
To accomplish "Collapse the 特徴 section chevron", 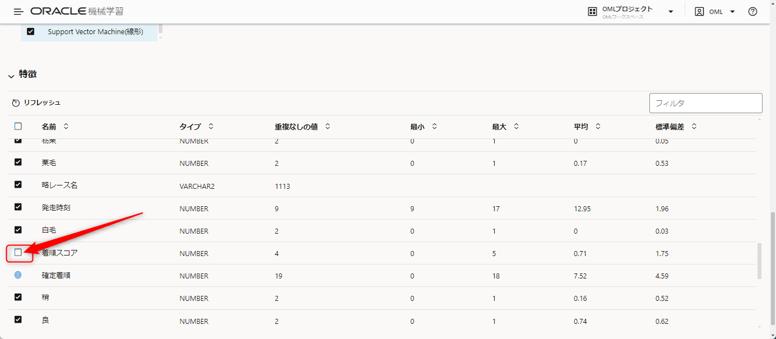I will pyautogui.click(x=11, y=76).
